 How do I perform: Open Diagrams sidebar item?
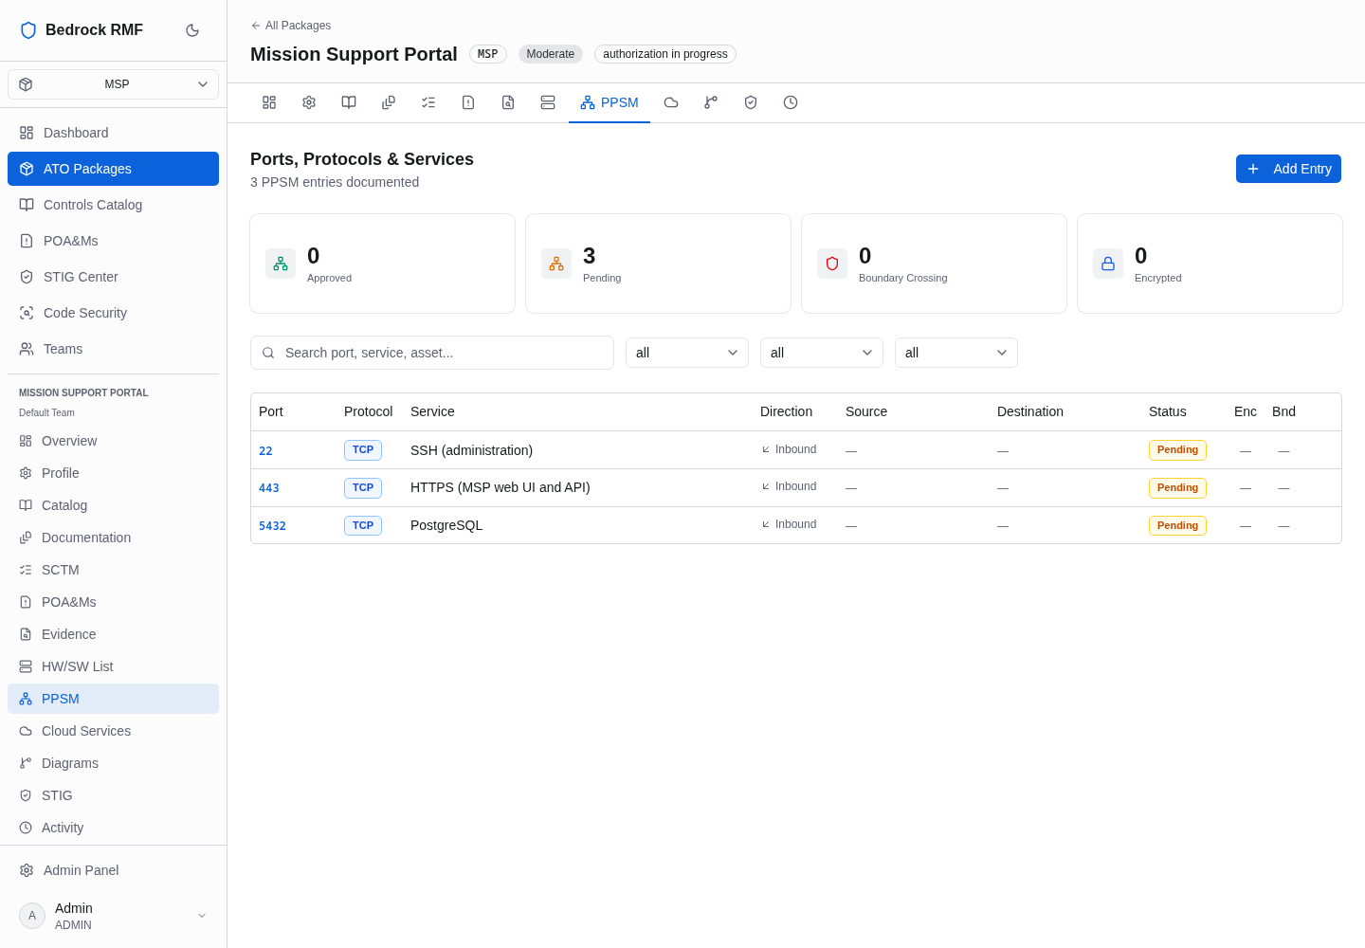coord(114,763)
